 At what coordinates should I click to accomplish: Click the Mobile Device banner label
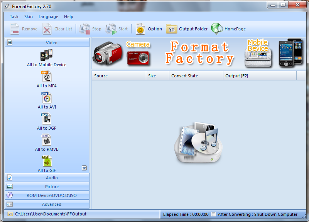(x=258, y=45)
